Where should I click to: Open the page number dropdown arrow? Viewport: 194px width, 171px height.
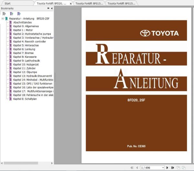click(163, 168)
